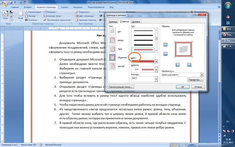Expand Расстановка переносов dropdown

58,20
